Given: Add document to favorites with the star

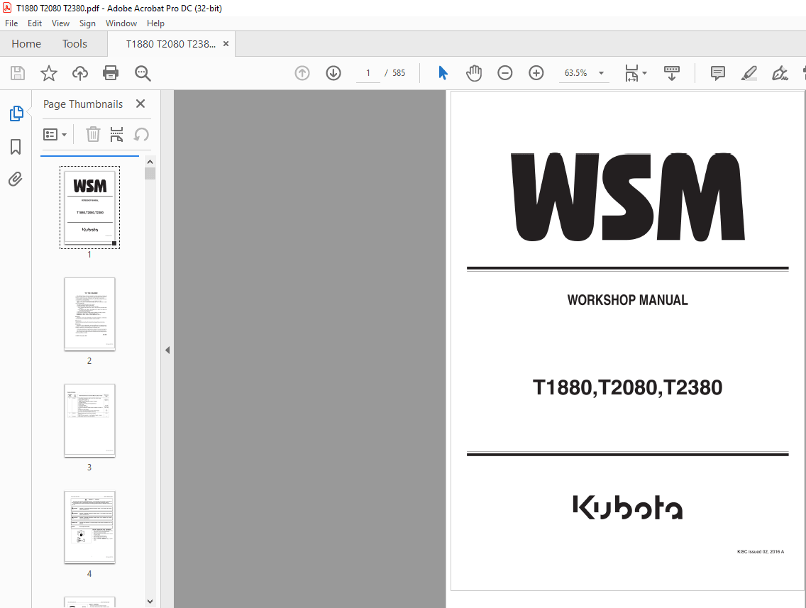Looking at the screenshot, I should click(x=48, y=73).
